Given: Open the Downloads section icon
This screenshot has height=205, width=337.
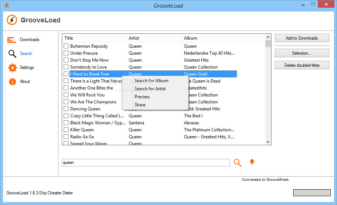Looking at the screenshot, I should tap(12, 40).
